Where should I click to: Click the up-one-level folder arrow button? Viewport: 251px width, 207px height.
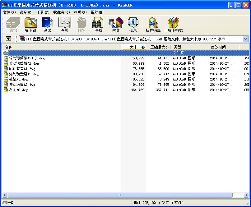point(8,39)
